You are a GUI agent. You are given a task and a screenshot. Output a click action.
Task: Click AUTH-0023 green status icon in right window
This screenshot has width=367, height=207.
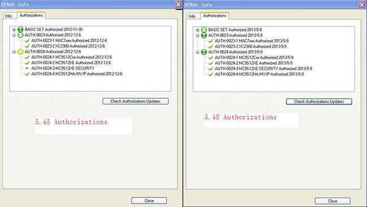204,36
